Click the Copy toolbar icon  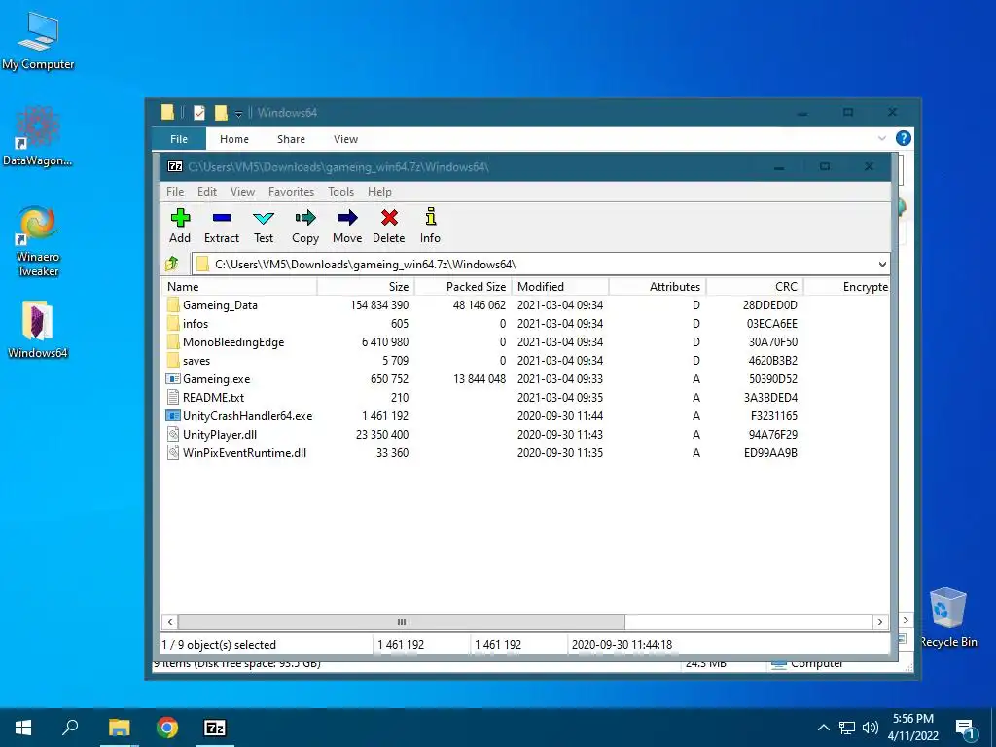click(305, 219)
